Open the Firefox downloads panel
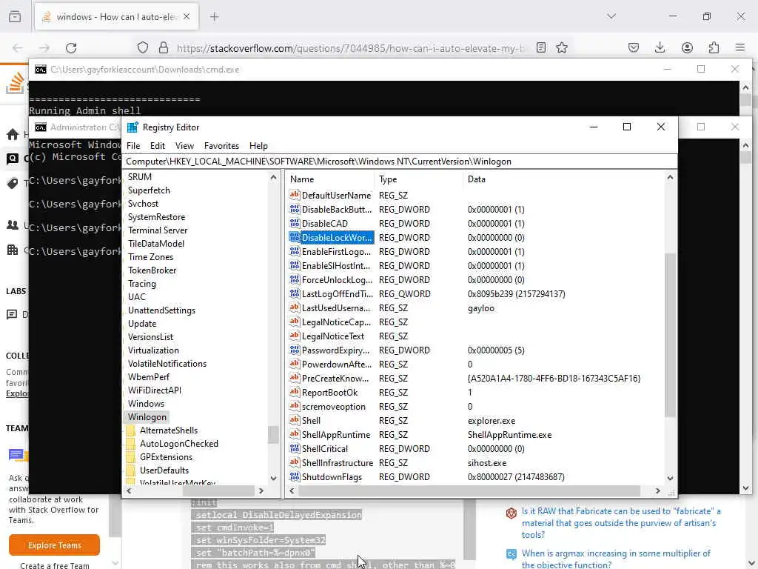Image resolution: width=758 pixels, height=569 pixels. (660, 47)
